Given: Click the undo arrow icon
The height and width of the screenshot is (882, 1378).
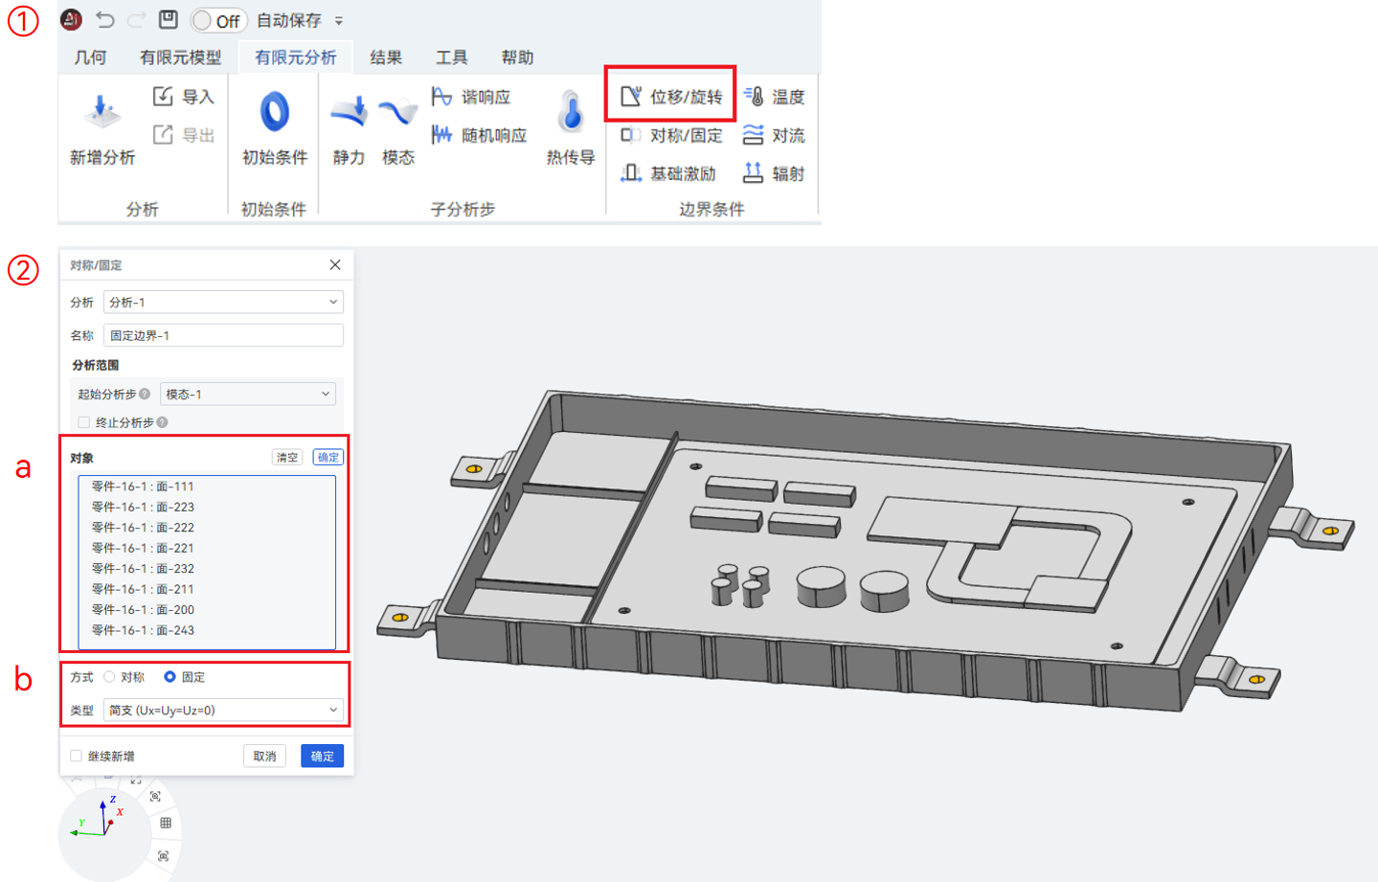Looking at the screenshot, I should (x=105, y=20).
